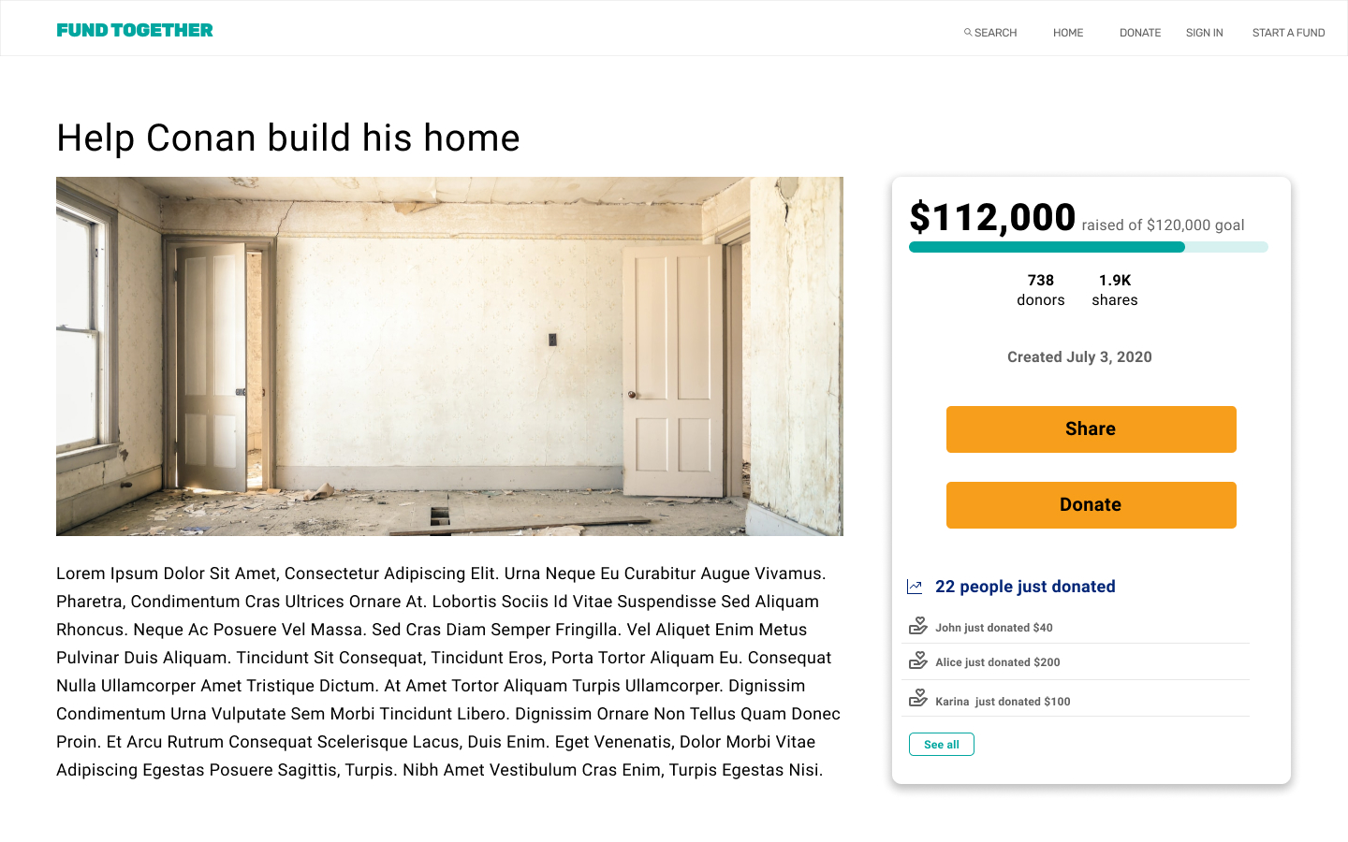The image size is (1348, 842).
Task: Click the Search text in navigation
Action: tap(995, 33)
